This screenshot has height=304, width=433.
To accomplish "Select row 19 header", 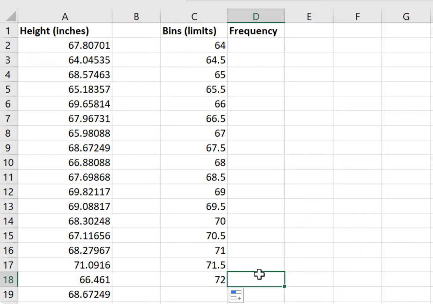I will (x=9, y=294).
